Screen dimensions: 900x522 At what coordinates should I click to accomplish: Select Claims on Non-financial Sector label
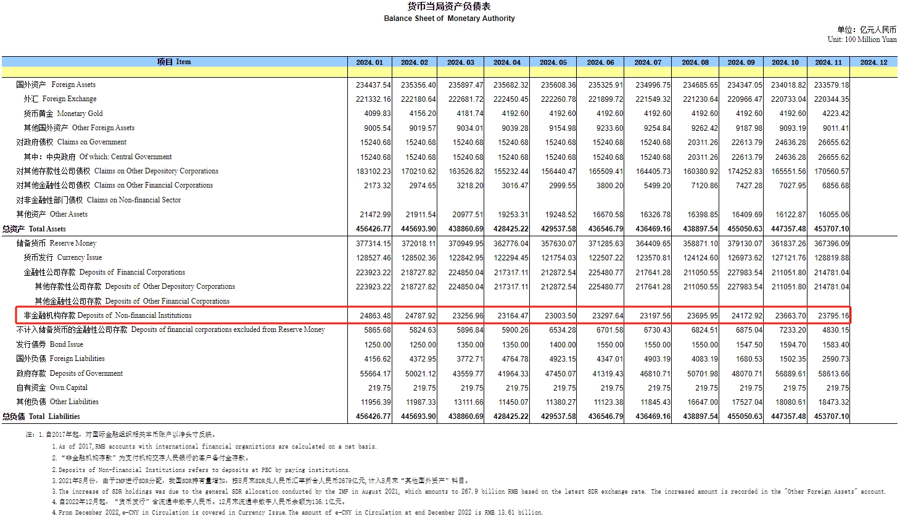click(99, 200)
